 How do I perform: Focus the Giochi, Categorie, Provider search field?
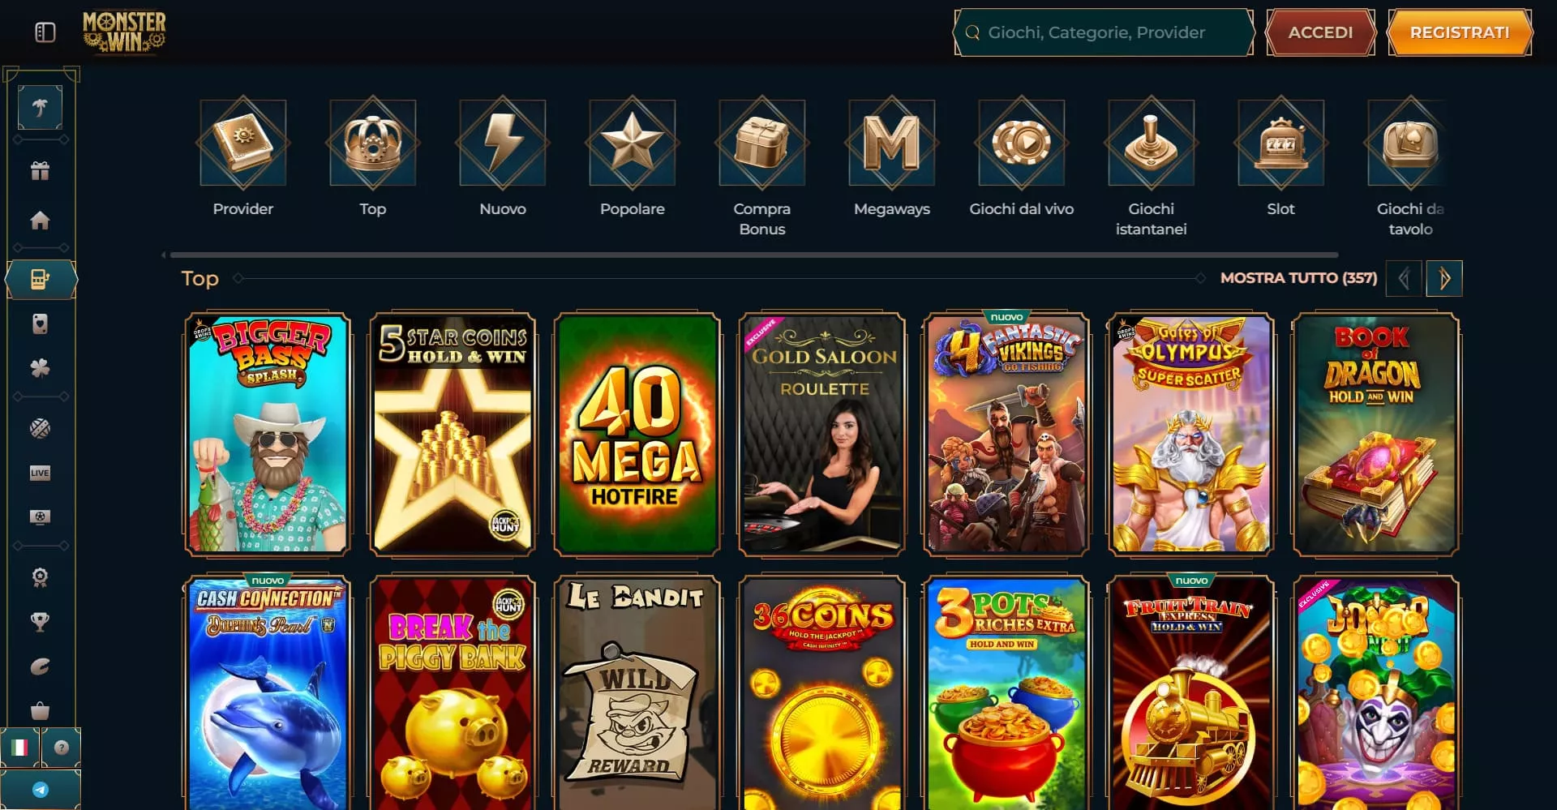click(x=1104, y=32)
